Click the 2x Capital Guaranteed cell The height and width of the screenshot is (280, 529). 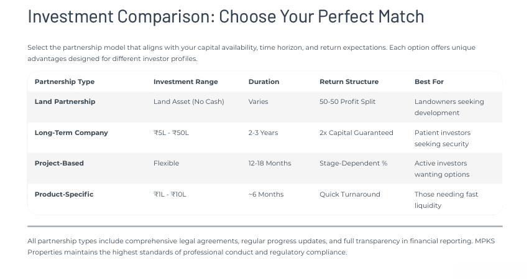356,133
